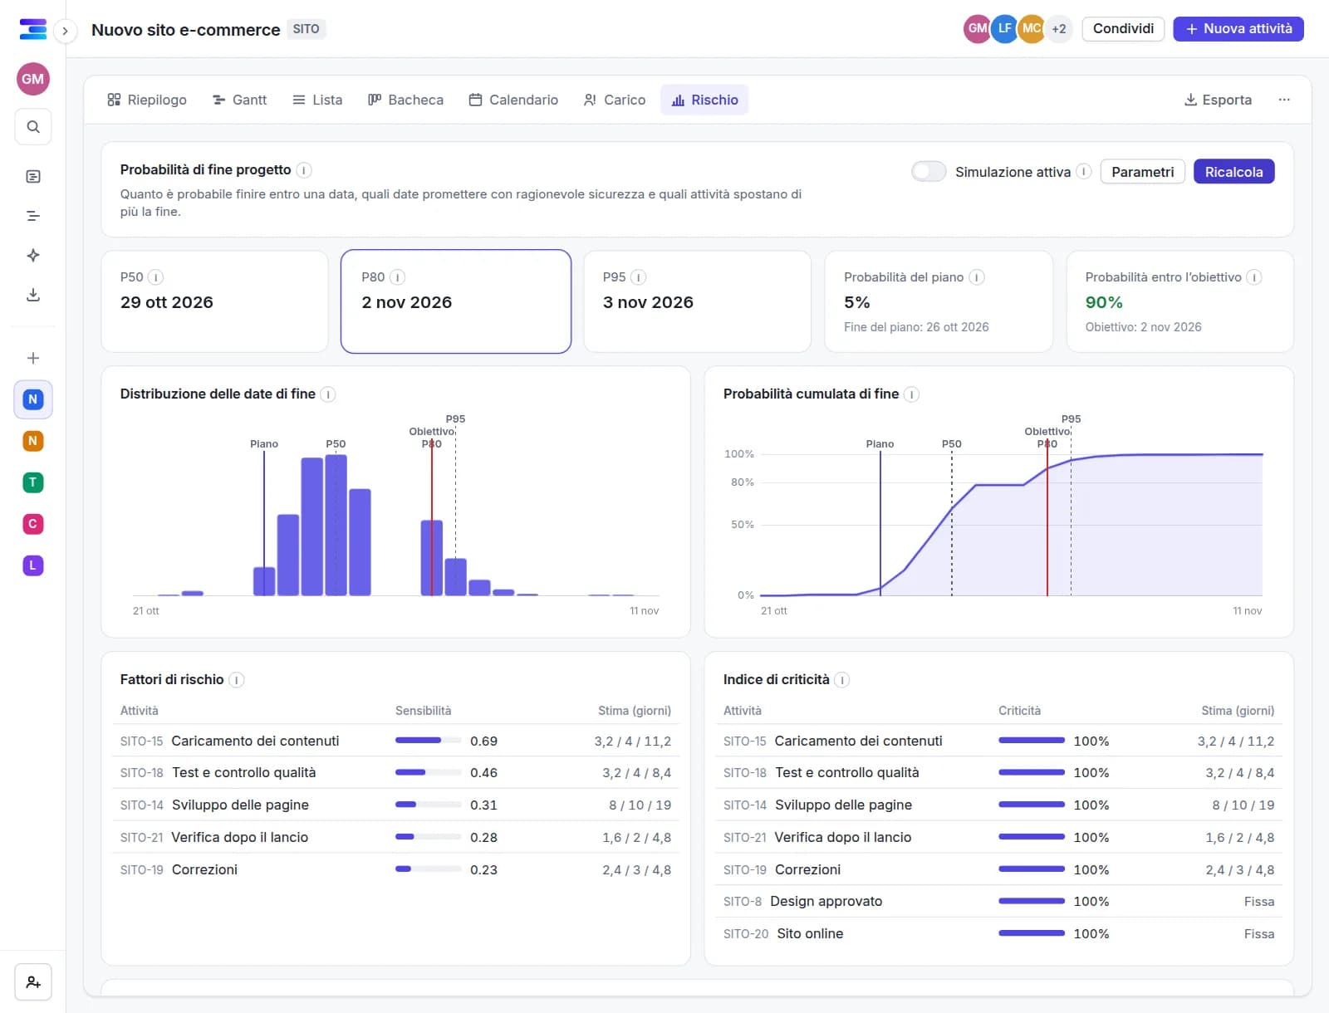Click the info icon beside Fattori di rischio
This screenshot has width=1329, height=1013.
237,680
